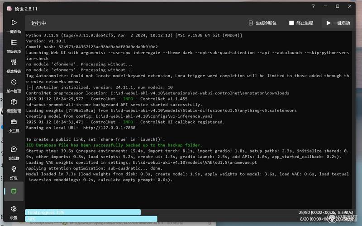Open the 小工具 toolbox page
The width and height of the screenshot is (362, 226).
(x=14, y=126)
